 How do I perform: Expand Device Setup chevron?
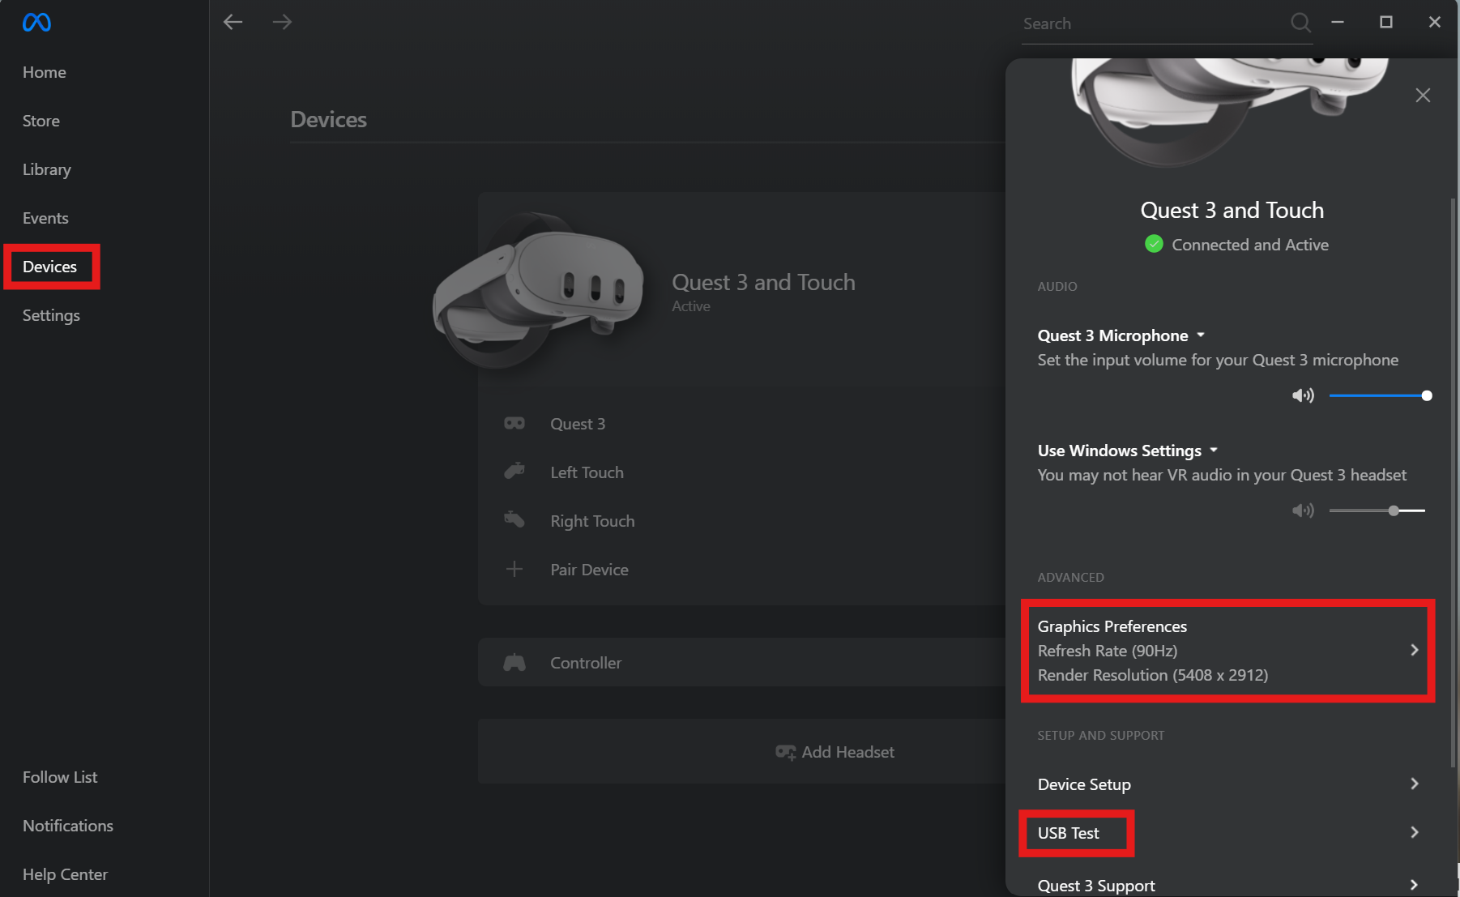pyautogui.click(x=1415, y=784)
